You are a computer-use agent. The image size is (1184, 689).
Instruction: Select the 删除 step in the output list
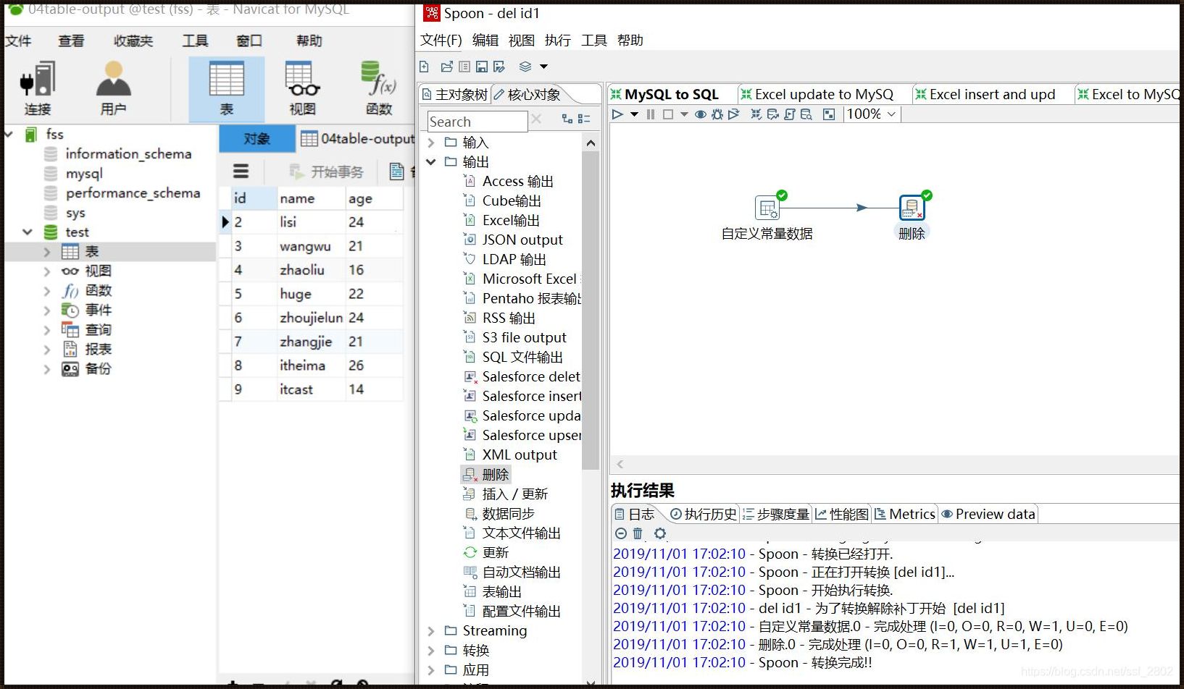(487, 475)
